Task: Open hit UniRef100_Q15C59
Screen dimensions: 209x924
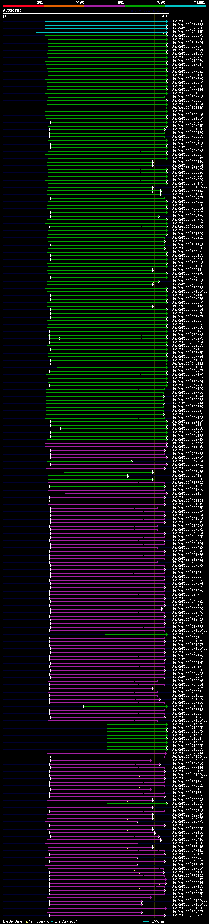Action: [187, 724]
